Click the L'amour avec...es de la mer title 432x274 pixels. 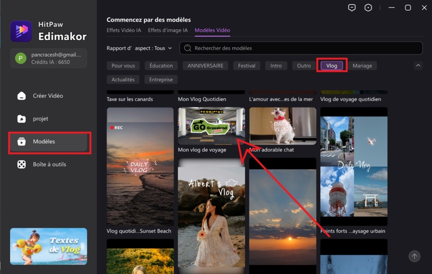tap(281, 99)
